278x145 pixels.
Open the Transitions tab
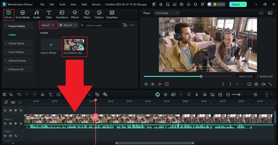point(62,14)
